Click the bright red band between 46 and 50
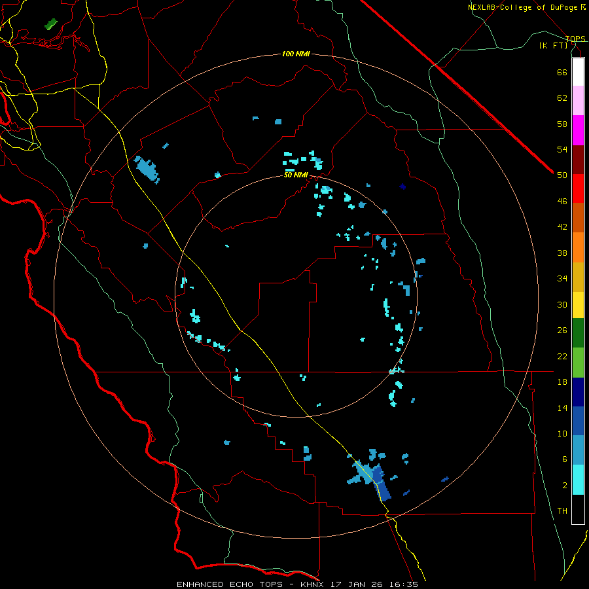 click(578, 189)
